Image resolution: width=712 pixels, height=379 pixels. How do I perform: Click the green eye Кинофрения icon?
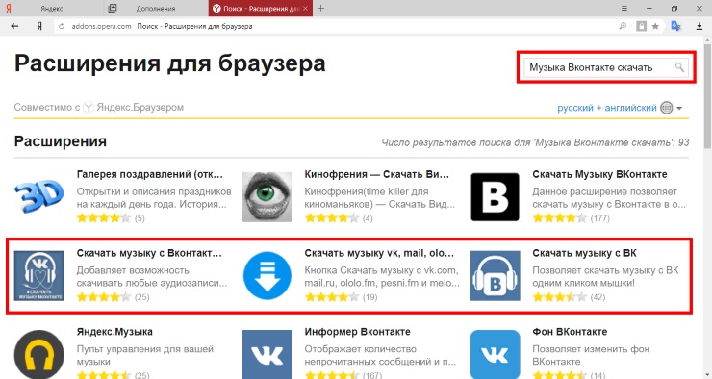coord(267,197)
